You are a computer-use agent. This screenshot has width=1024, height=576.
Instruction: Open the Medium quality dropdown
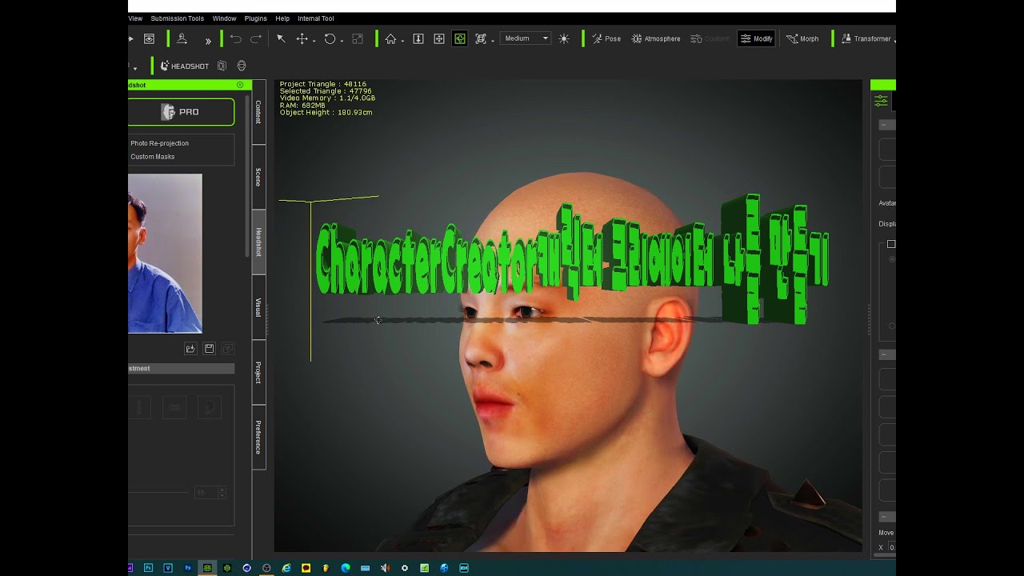click(x=526, y=38)
